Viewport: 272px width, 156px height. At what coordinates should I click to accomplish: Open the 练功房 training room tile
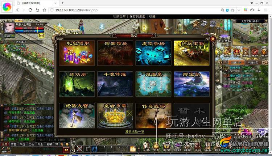(77, 84)
